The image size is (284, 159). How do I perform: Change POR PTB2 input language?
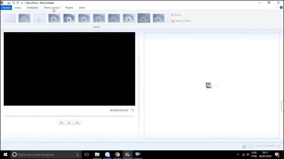(254, 155)
